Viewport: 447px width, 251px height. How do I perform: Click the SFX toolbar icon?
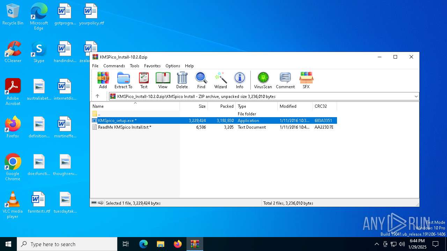pyautogui.click(x=306, y=81)
